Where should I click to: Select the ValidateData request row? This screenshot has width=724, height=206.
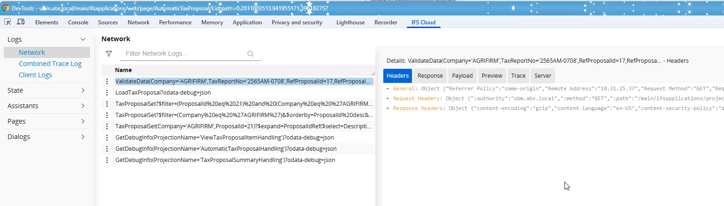click(x=244, y=81)
